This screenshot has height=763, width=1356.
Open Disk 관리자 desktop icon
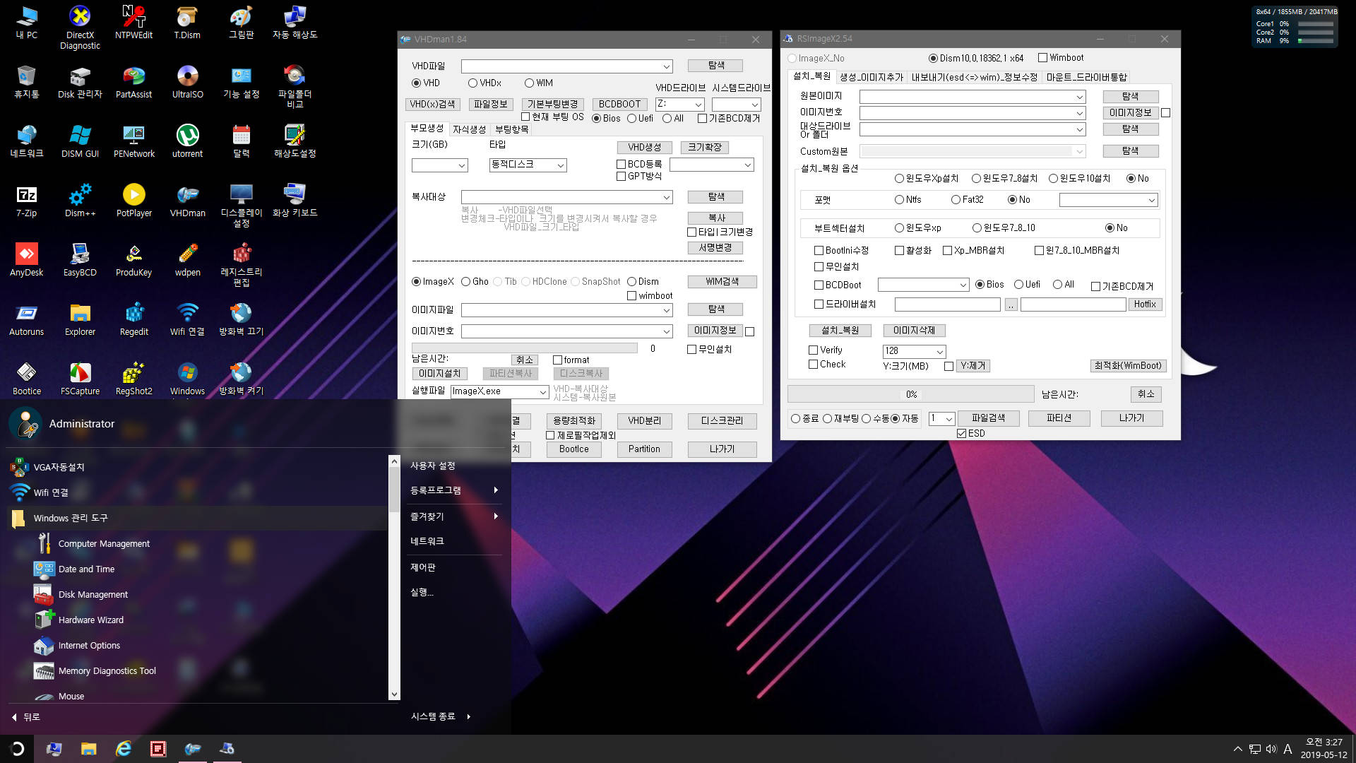[80, 81]
